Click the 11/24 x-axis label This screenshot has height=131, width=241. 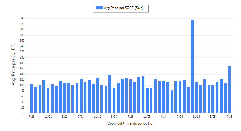pyautogui.click(x=196, y=117)
